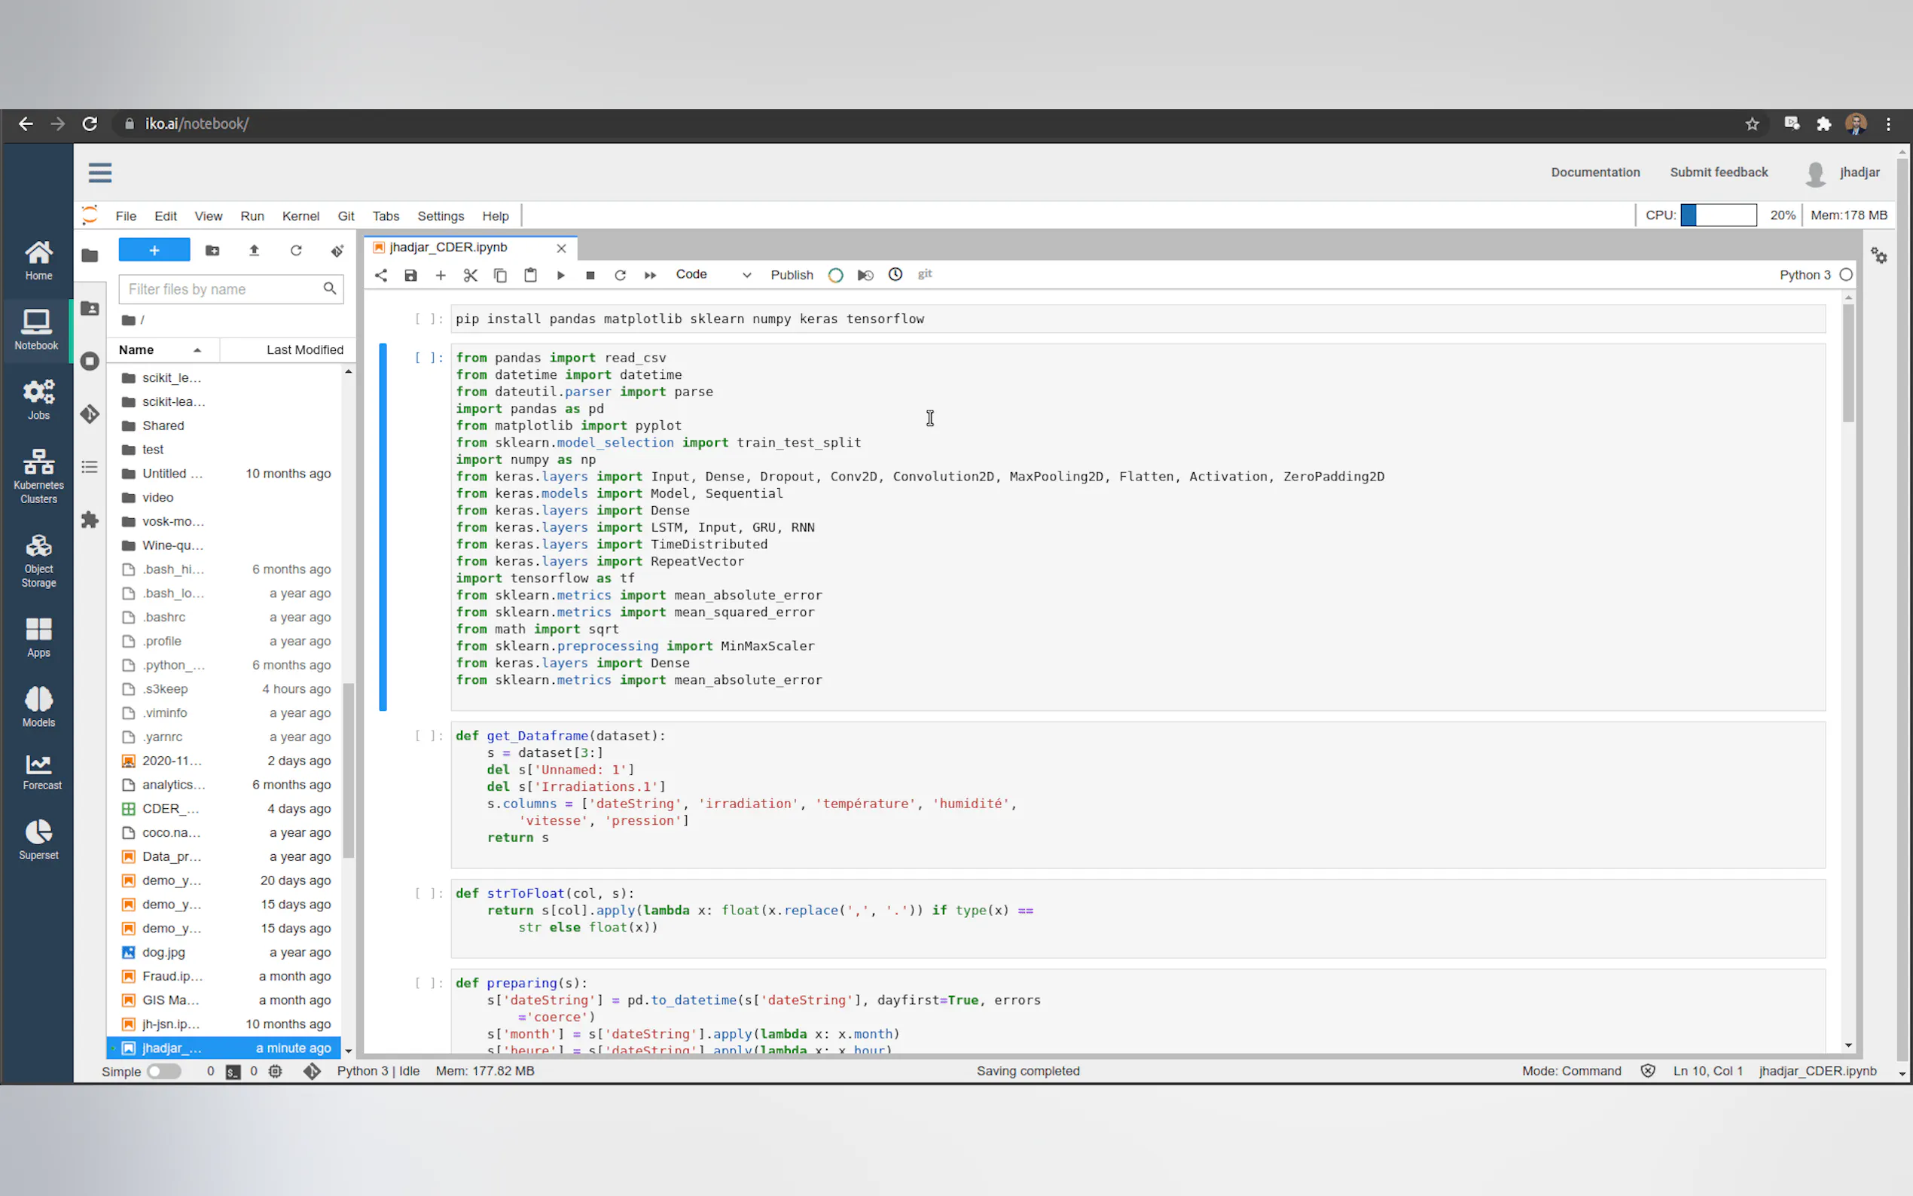The height and width of the screenshot is (1196, 1913).
Task: Click the Cut selected cells scissors icon
Action: point(471,275)
